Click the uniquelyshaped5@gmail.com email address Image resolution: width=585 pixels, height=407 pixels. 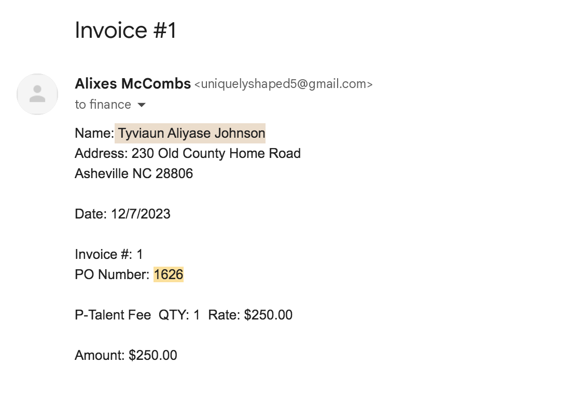point(284,84)
